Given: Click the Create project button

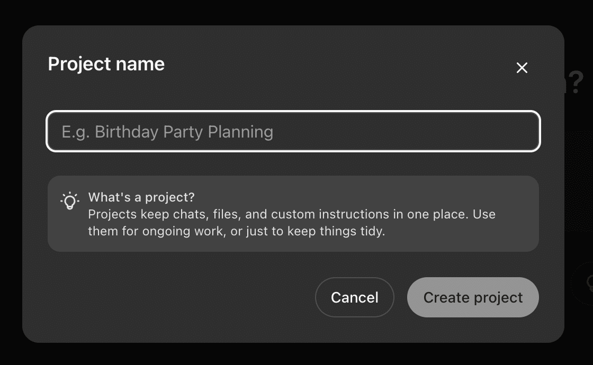Looking at the screenshot, I should coord(473,297).
